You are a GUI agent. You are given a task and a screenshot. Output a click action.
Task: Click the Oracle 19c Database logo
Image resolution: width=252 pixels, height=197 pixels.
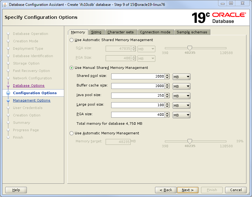pos(219,18)
